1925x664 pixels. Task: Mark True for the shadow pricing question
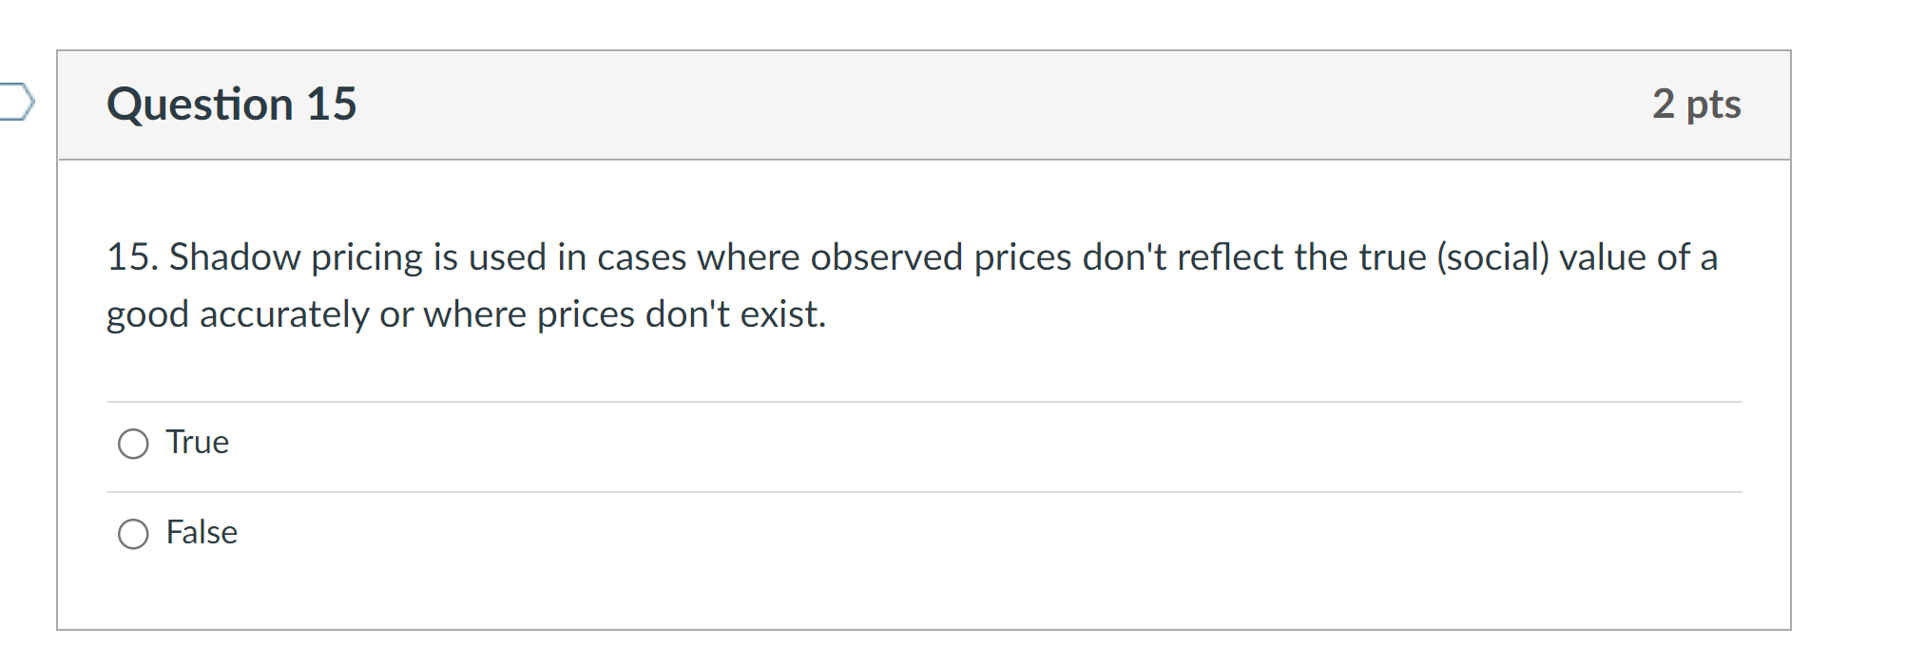pyautogui.click(x=134, y=442)
